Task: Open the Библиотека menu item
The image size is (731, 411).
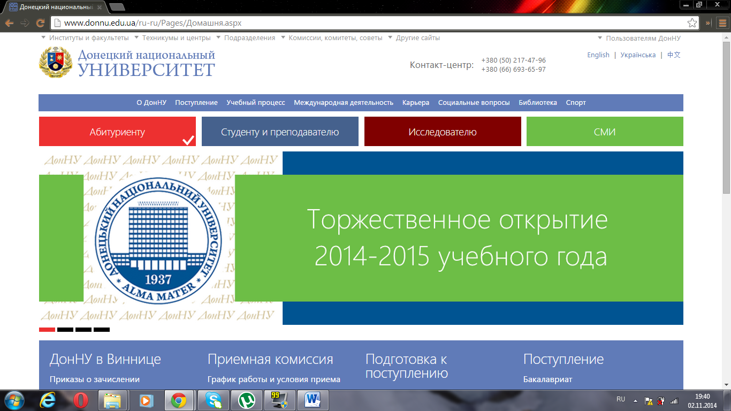Action: point(538,103)
